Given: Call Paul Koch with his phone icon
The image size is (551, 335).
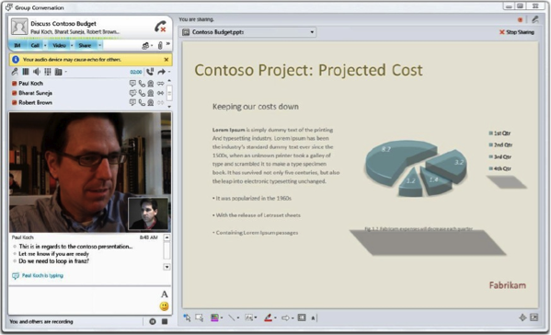Looking at the screenshot, I should point(142,84).
